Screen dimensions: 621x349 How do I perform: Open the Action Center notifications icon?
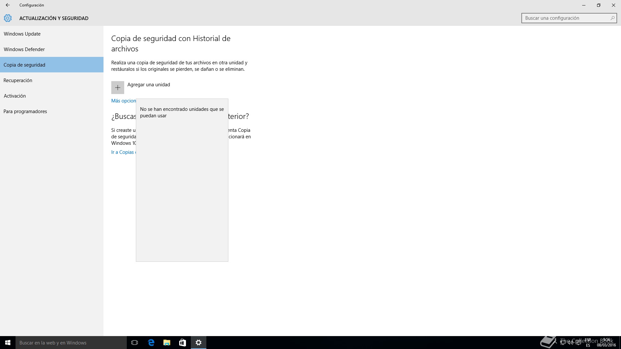point(578,343)
